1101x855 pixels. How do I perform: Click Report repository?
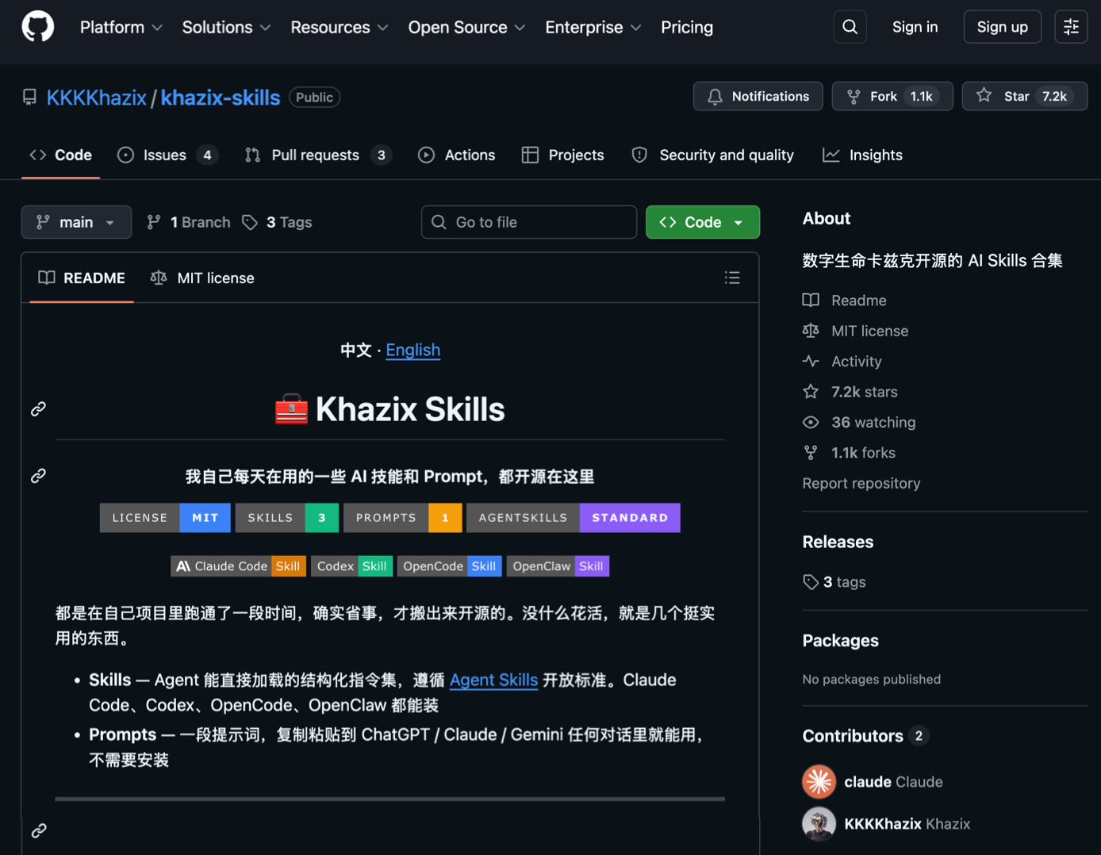click(861, 483)
